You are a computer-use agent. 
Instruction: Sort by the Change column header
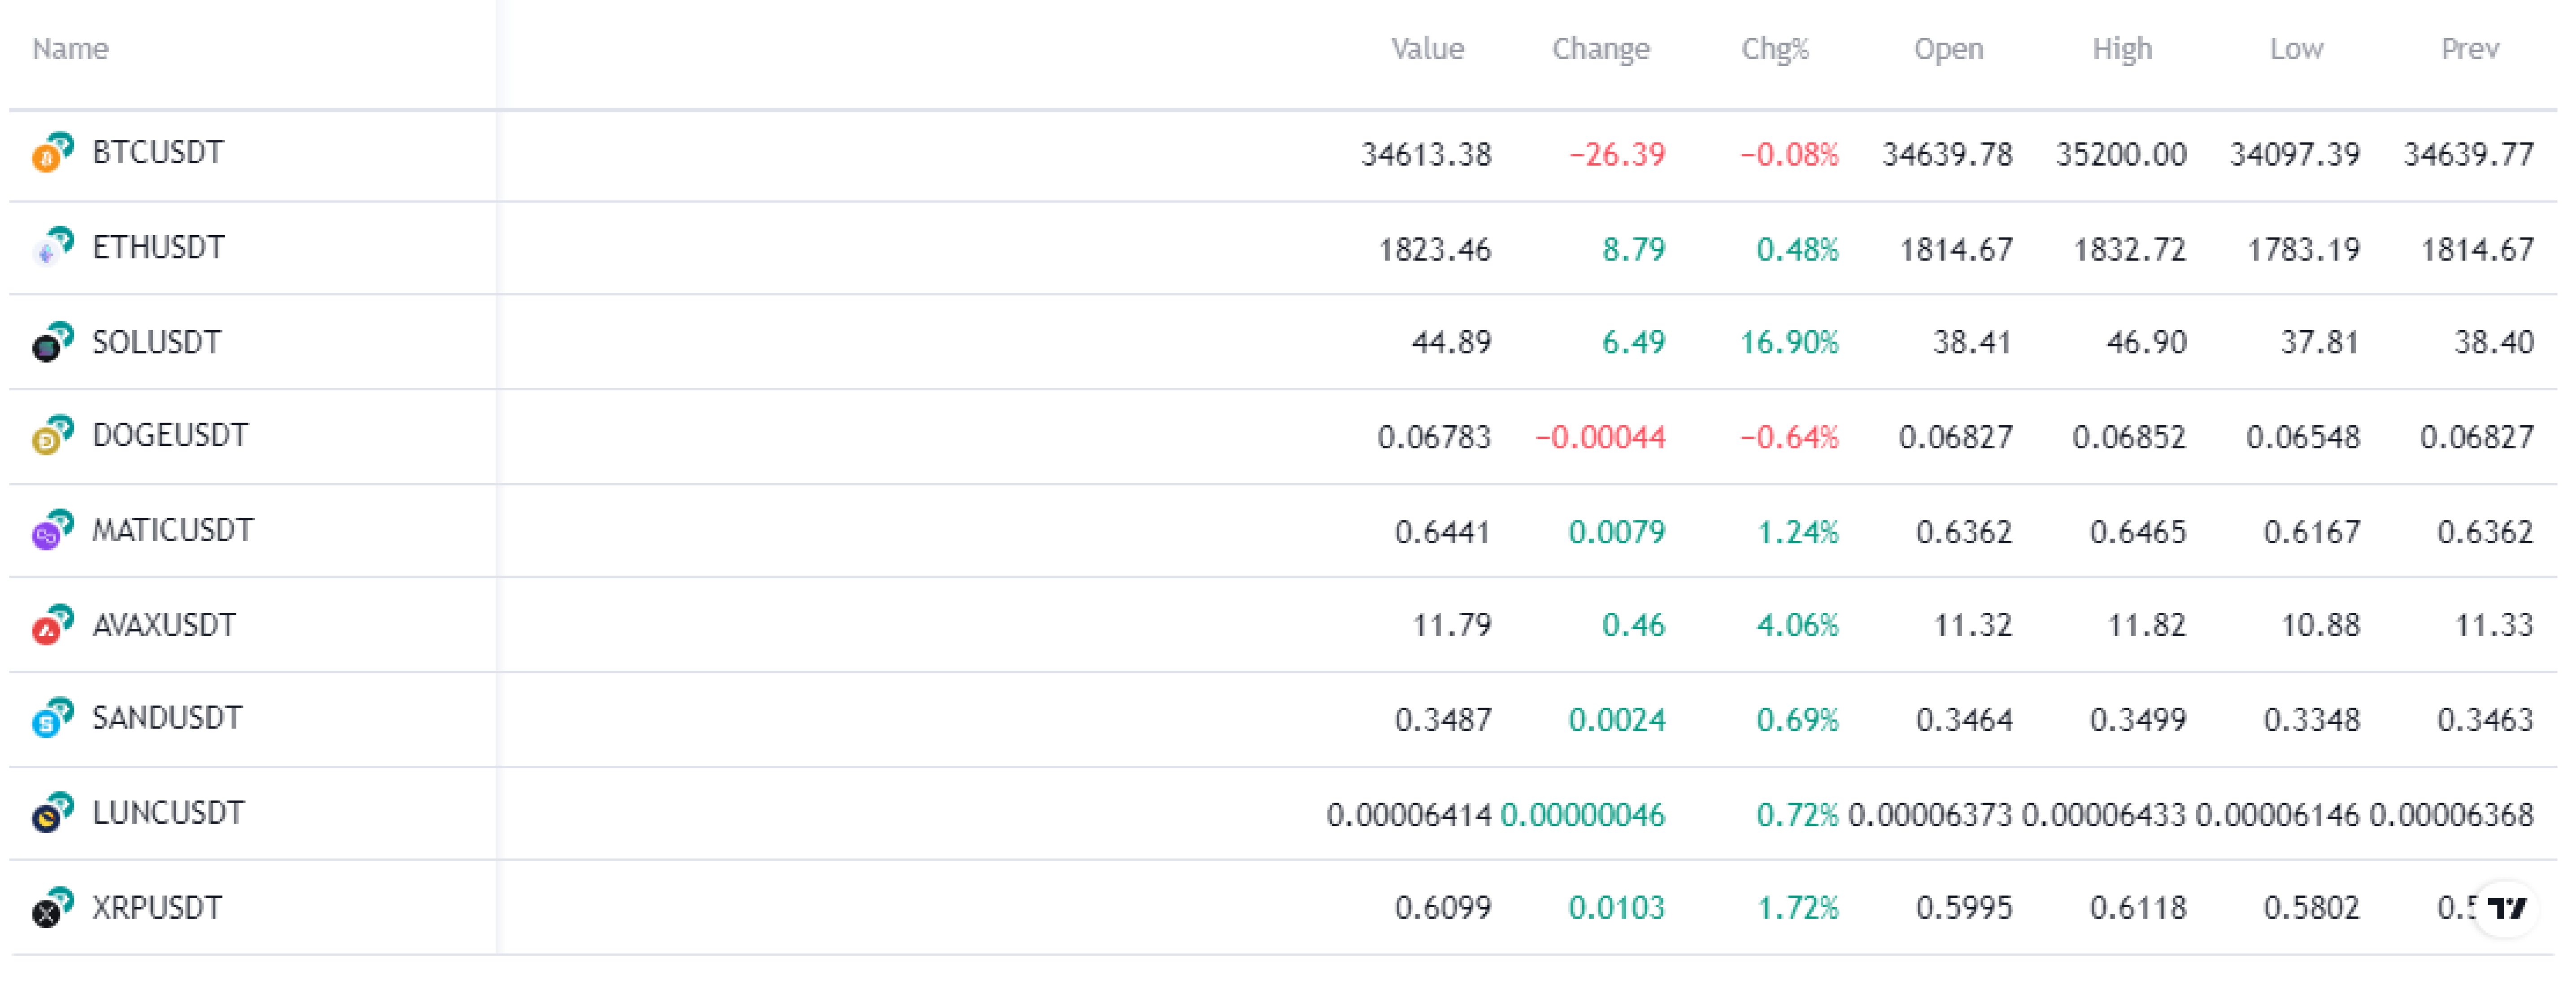(1600, 48)
